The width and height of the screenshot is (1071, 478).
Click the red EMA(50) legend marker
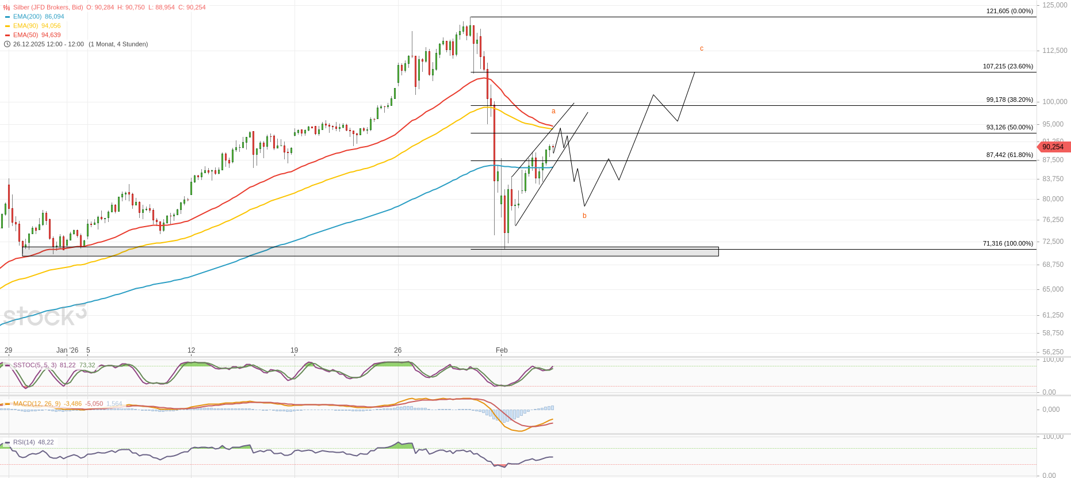(7, 35)
